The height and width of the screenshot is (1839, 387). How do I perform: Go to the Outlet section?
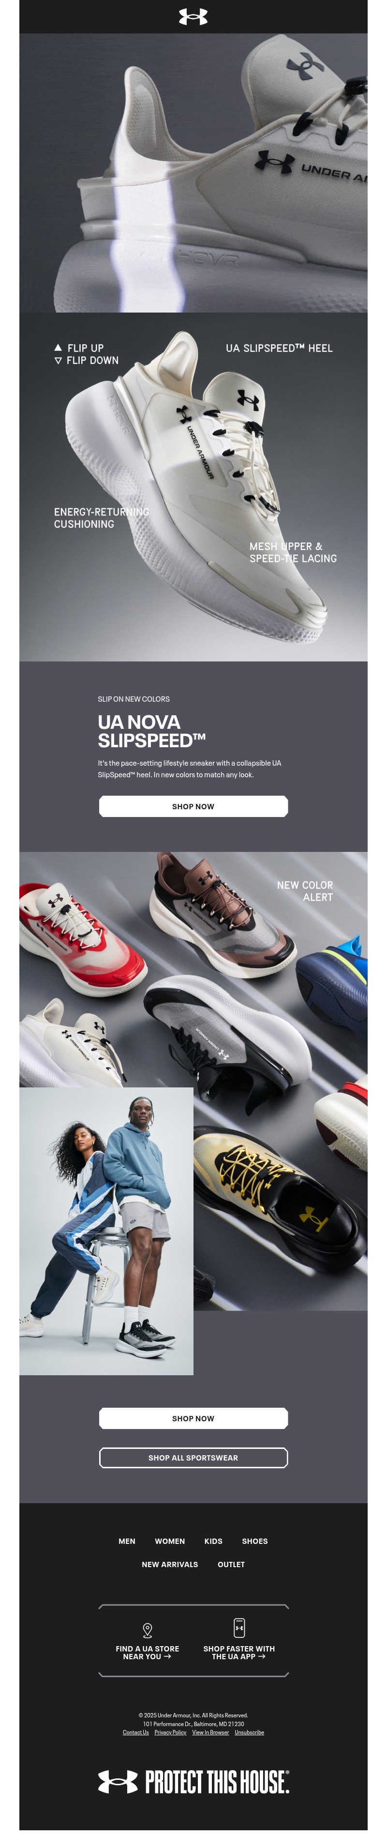[231, 1564]
